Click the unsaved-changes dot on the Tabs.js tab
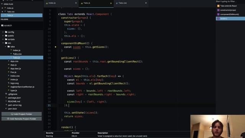This screenshot has height=138, width=245. click(x=111, y=3)
